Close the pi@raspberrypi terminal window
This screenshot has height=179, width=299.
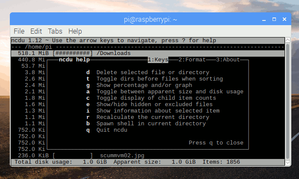(283, 19)
